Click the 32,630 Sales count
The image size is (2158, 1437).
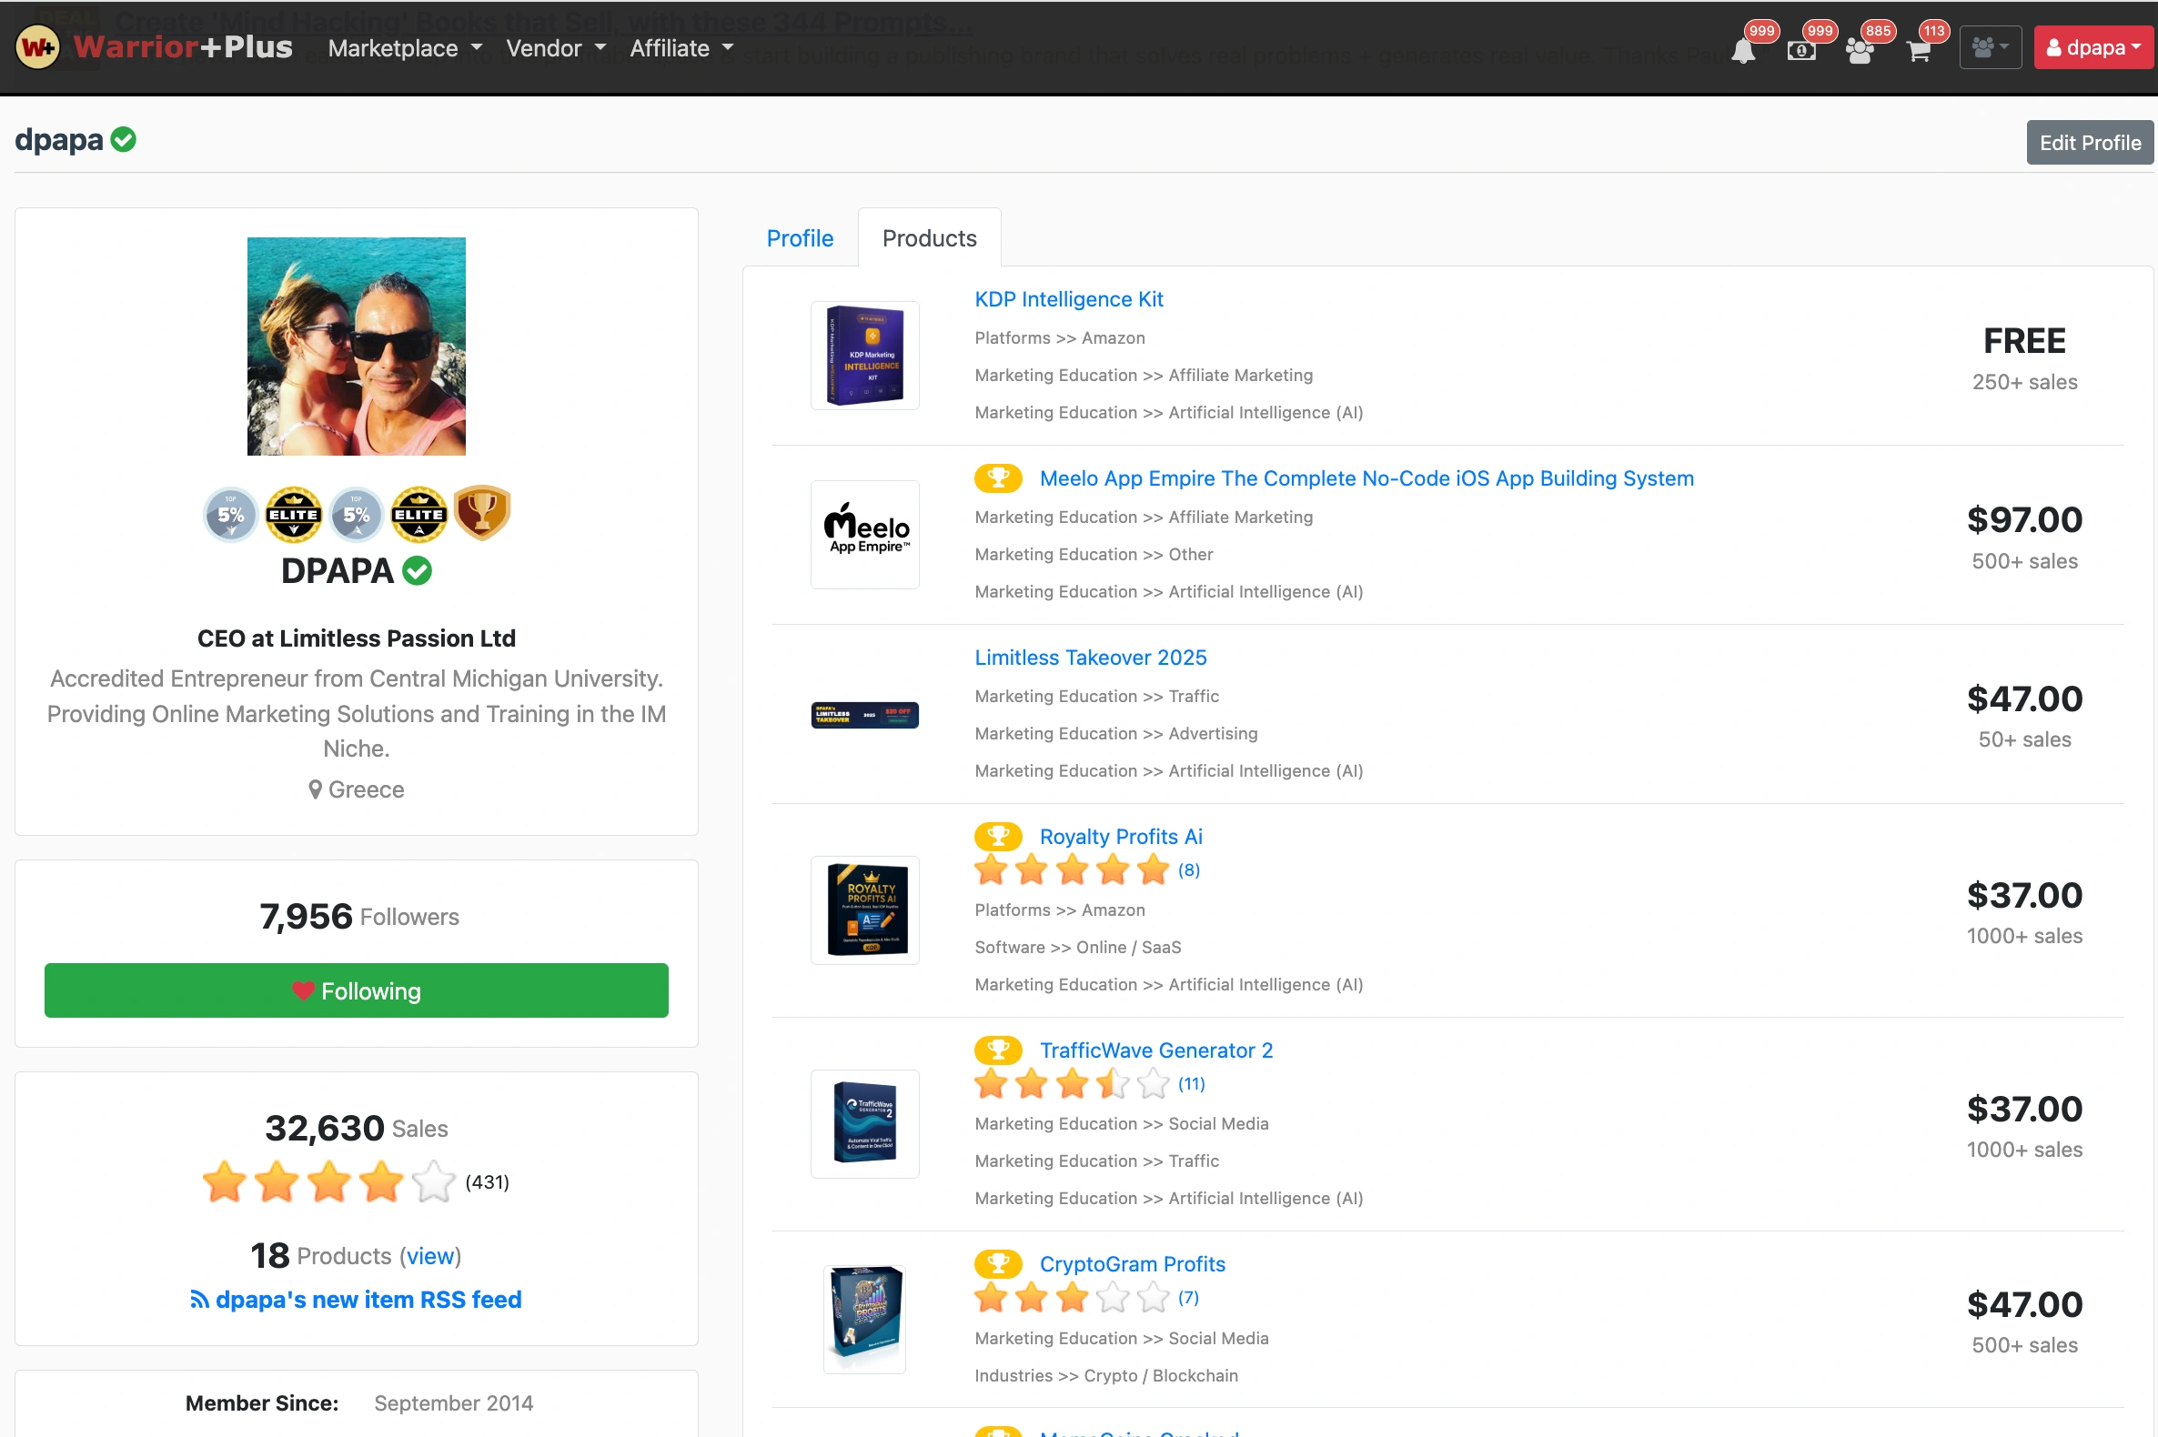357,1128
